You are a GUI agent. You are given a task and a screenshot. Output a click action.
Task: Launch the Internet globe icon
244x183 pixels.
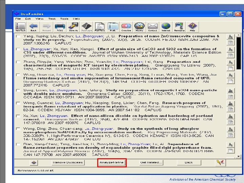tap(166, 27)
